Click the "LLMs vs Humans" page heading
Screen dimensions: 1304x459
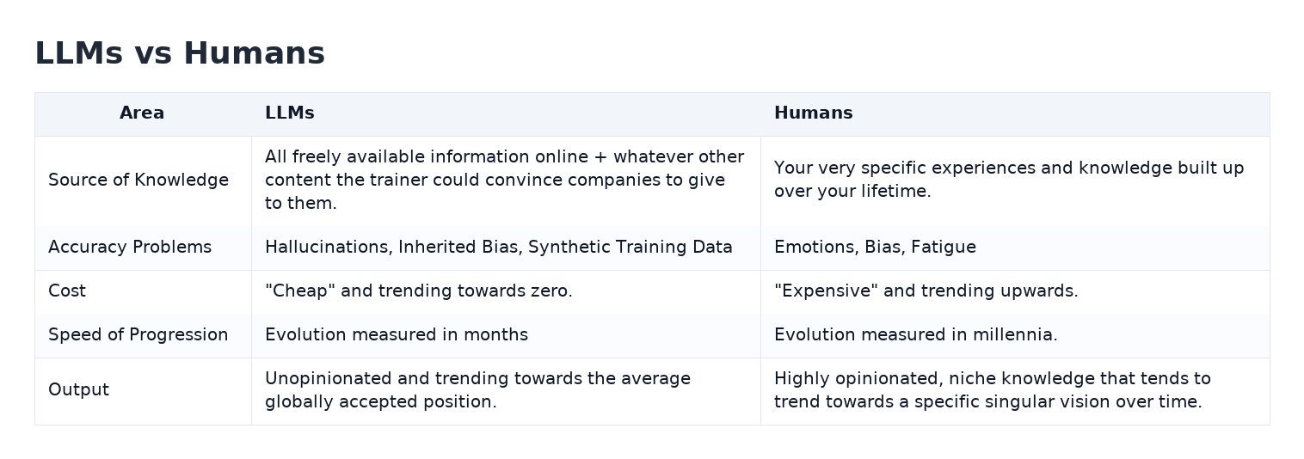point(180,53)
